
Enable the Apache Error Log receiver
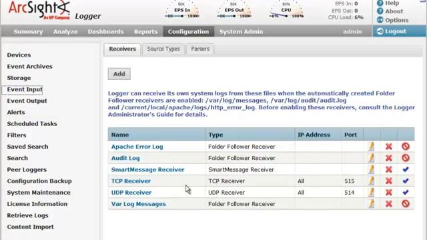[406, 147]
